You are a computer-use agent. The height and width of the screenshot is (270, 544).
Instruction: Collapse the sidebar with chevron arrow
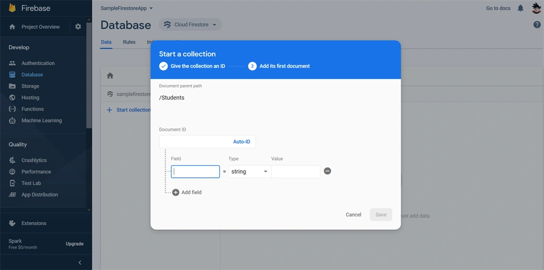pyautogui.click(x=80, y=263)
